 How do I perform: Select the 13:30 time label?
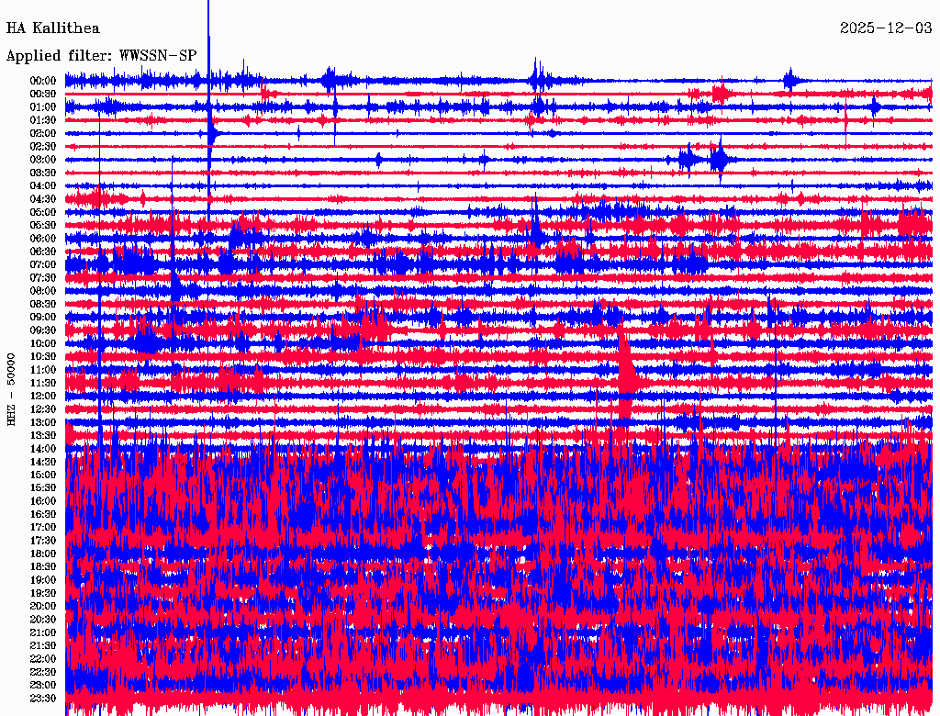(x=43, y=435)
